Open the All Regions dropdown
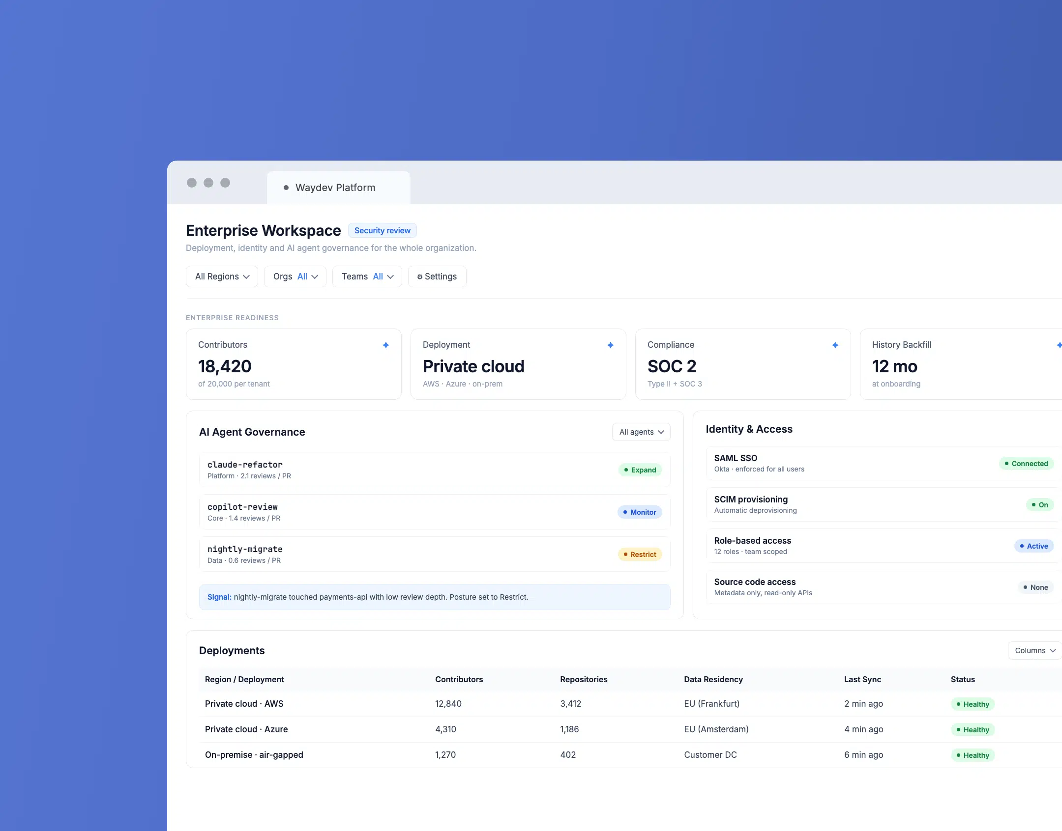 (222, 277)
